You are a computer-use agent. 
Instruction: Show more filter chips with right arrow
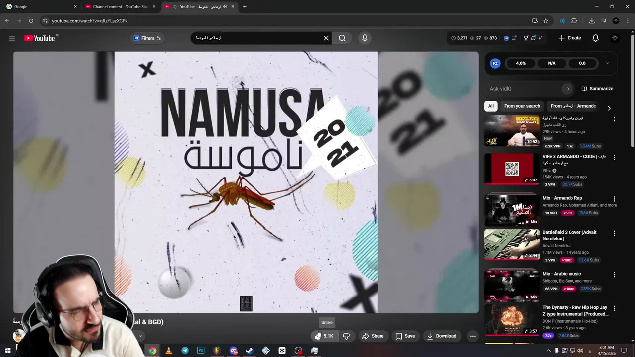pyautogui.click(x=609, y=108)
